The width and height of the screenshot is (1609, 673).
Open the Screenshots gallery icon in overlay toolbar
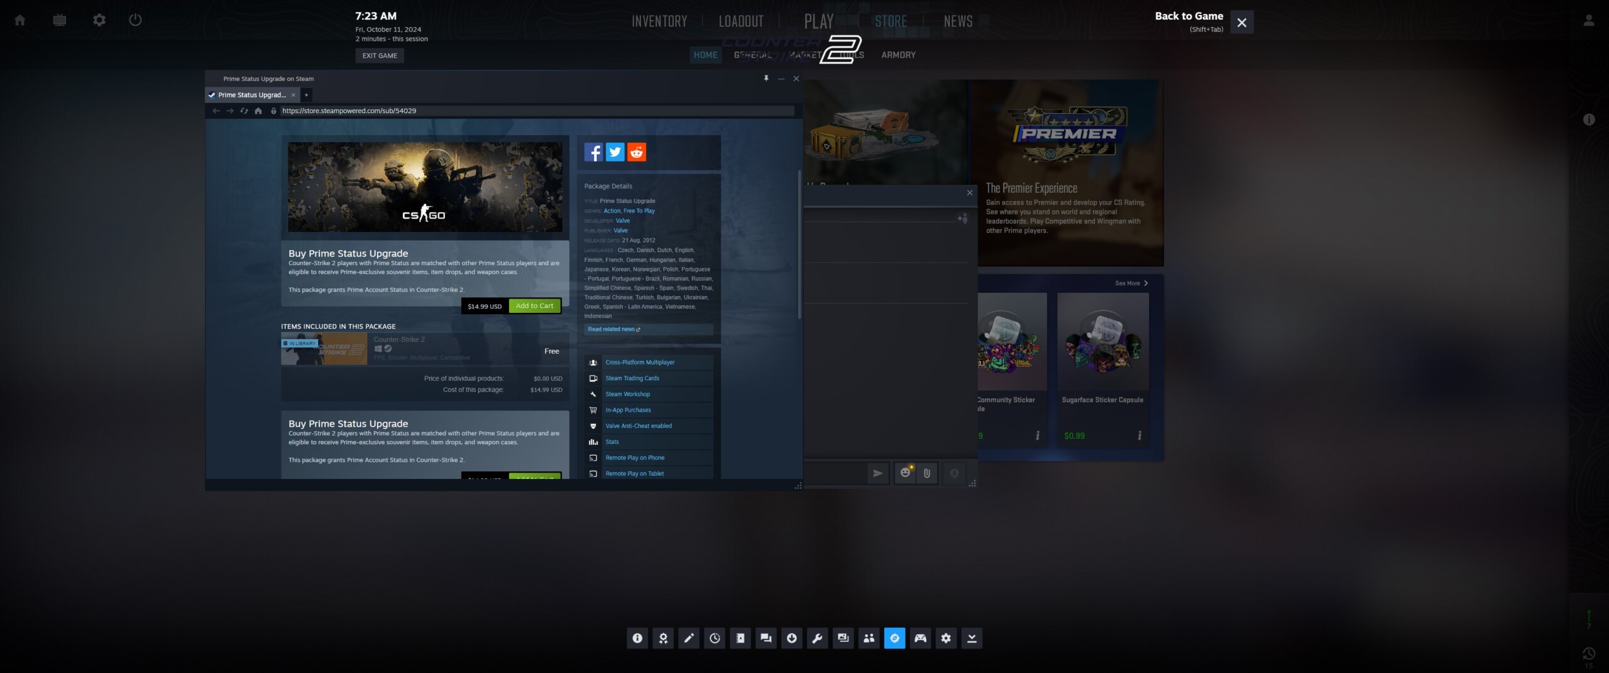[843, 638]
